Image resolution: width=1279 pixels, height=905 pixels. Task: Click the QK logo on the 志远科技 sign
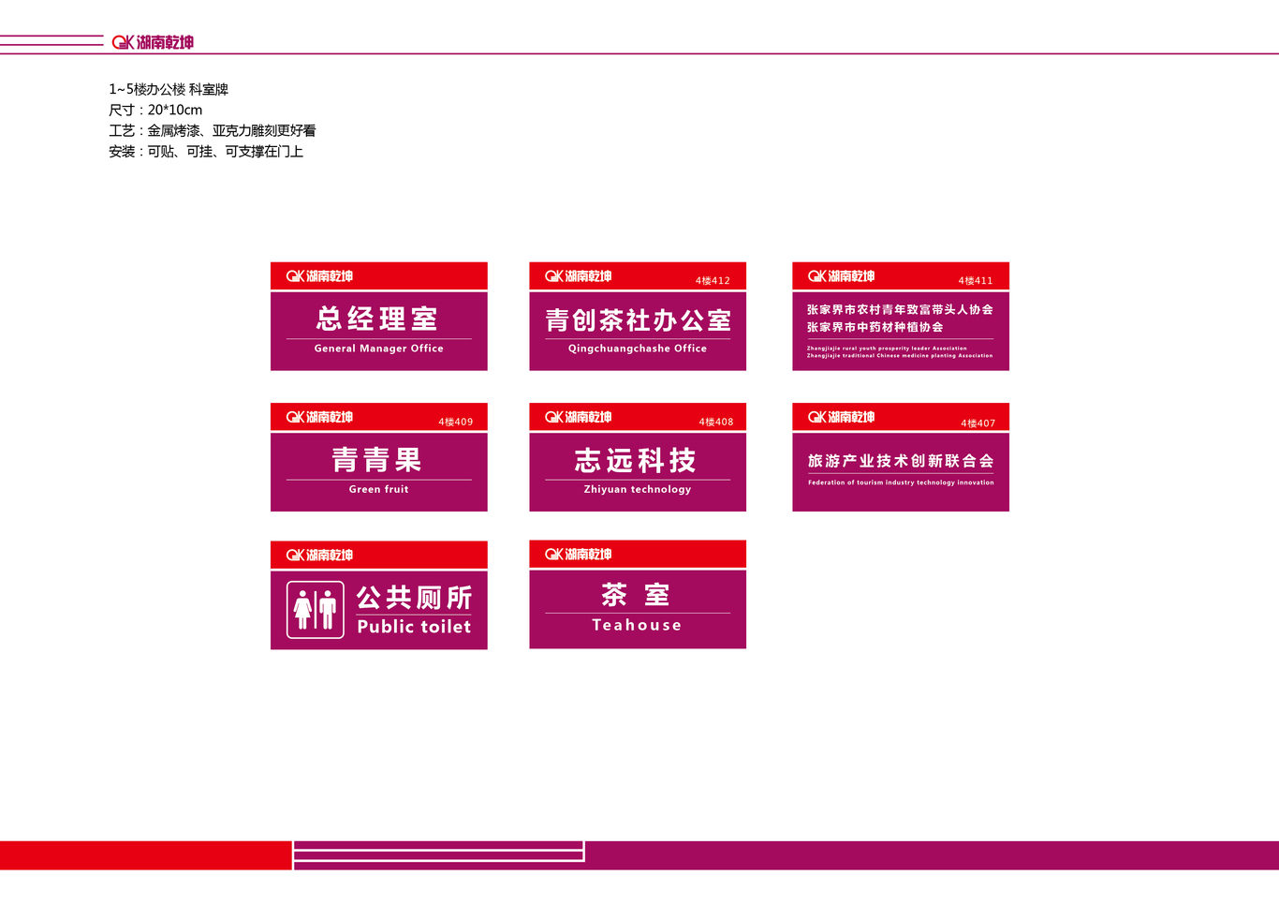point(579,417)
